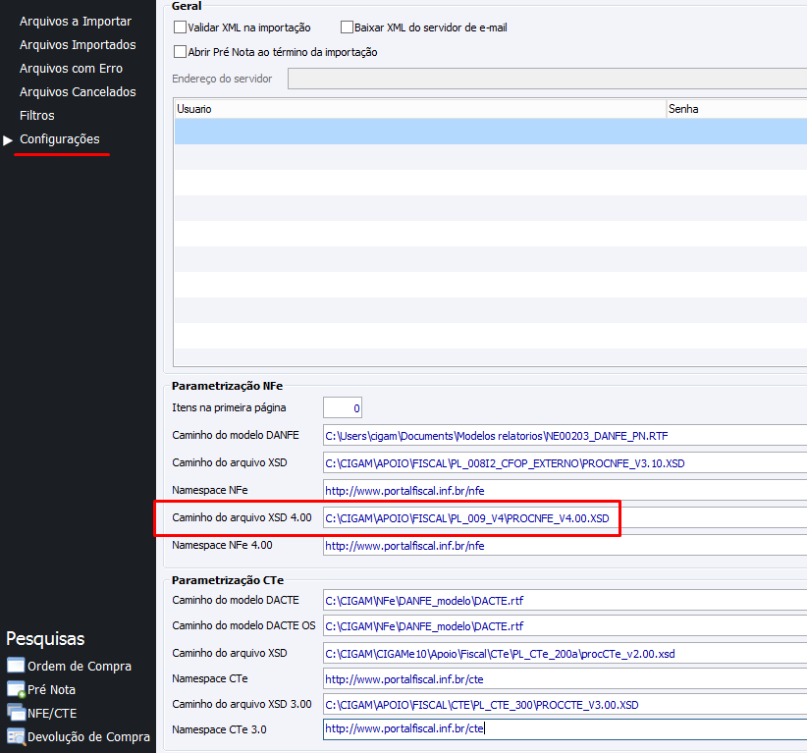Select Configurações in the sidebar

click(60, 139)
